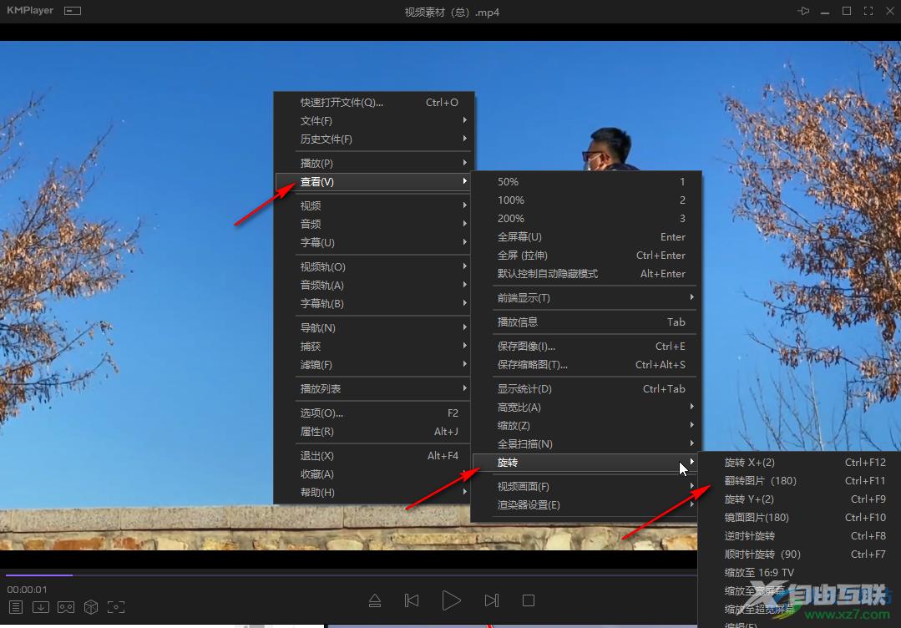Open the 导航(N) submenu
This screenshot has height=628, width=901.
click(372, 327)
